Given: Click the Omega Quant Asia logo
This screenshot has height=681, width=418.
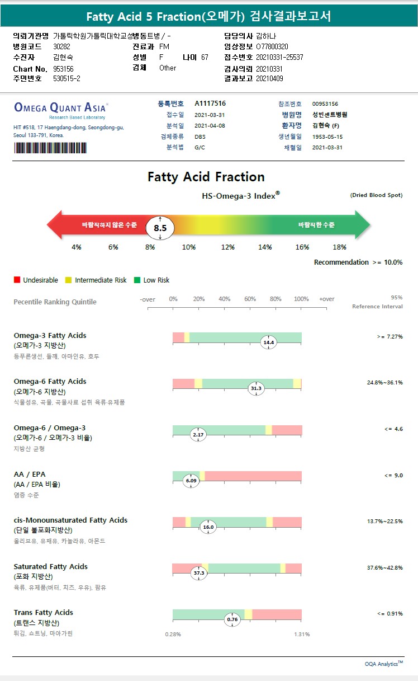Looking at the screenshot, I should [x=61, y=108].
